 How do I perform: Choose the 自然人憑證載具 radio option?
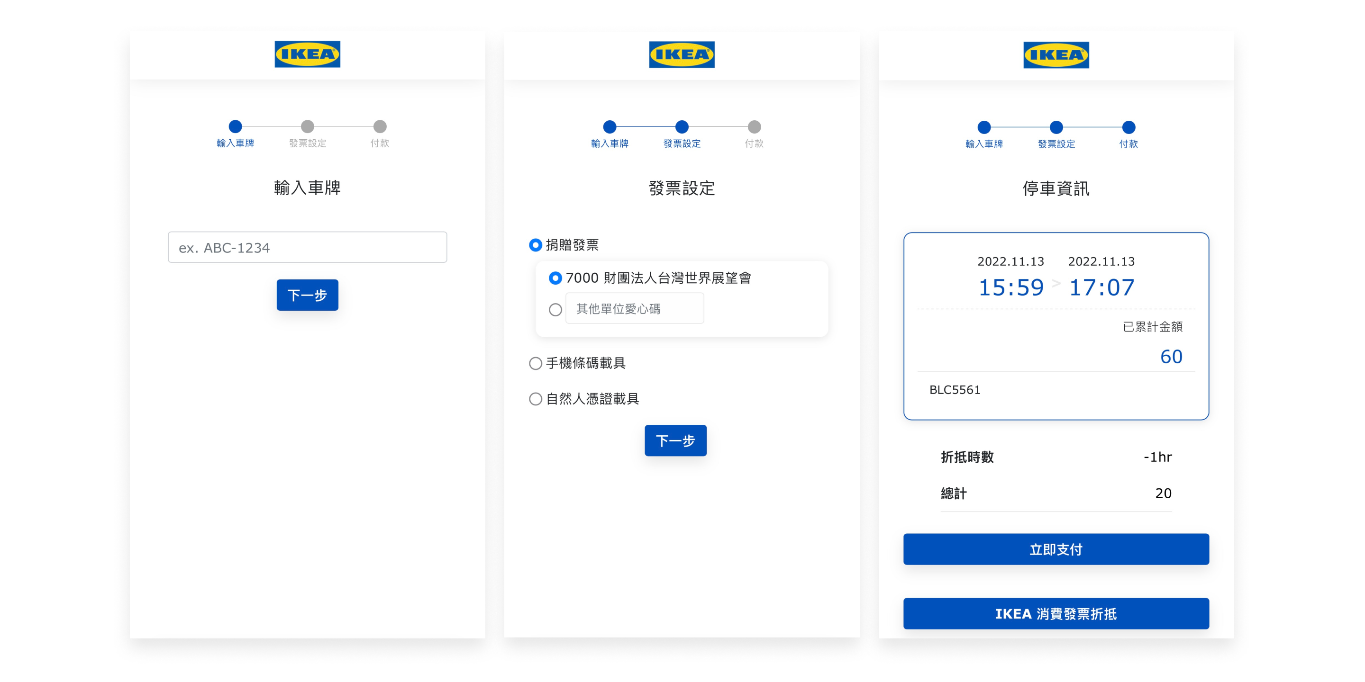[536, 399]
